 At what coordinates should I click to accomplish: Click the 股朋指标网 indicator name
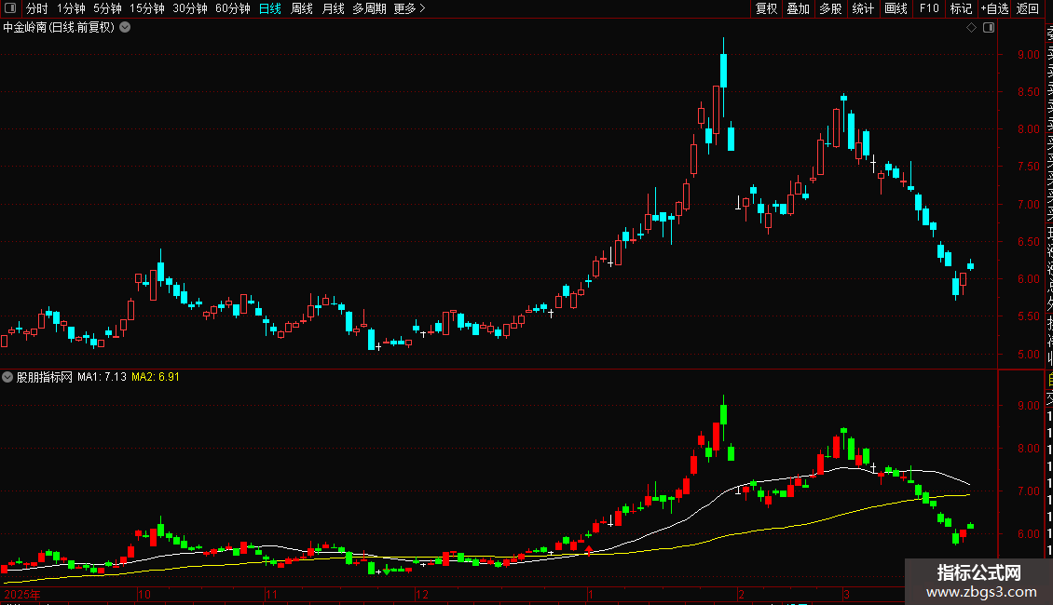pos(45,377)
